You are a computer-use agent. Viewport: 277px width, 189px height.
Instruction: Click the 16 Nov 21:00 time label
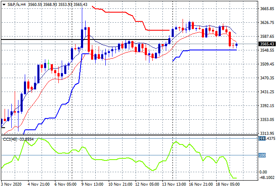(201, 184)
